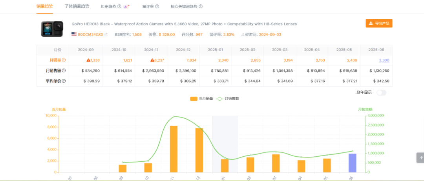Open the GoPro HERO13 Black product title
The width and height of the screenshot is (424, 181).
184,24
